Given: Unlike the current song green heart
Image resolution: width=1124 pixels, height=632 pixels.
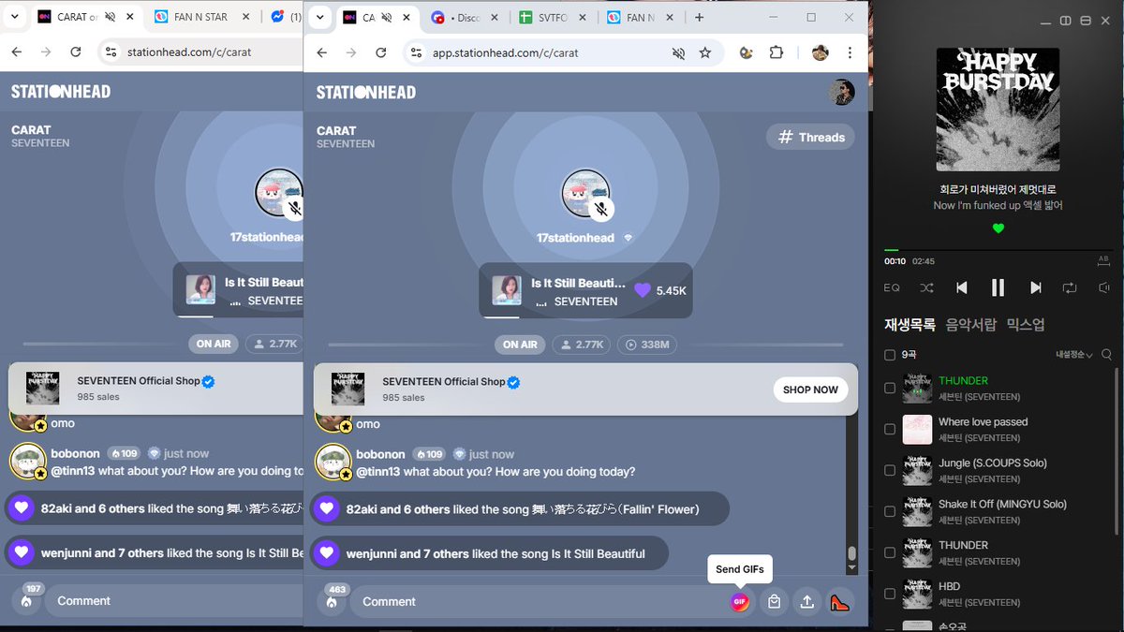Looking at the screenshot, I should (x=998, y=228).
